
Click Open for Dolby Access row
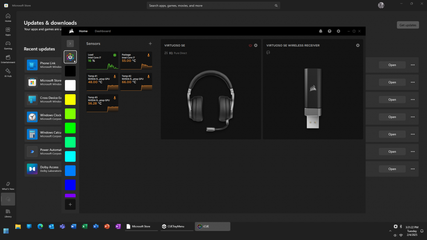[392, 169]
